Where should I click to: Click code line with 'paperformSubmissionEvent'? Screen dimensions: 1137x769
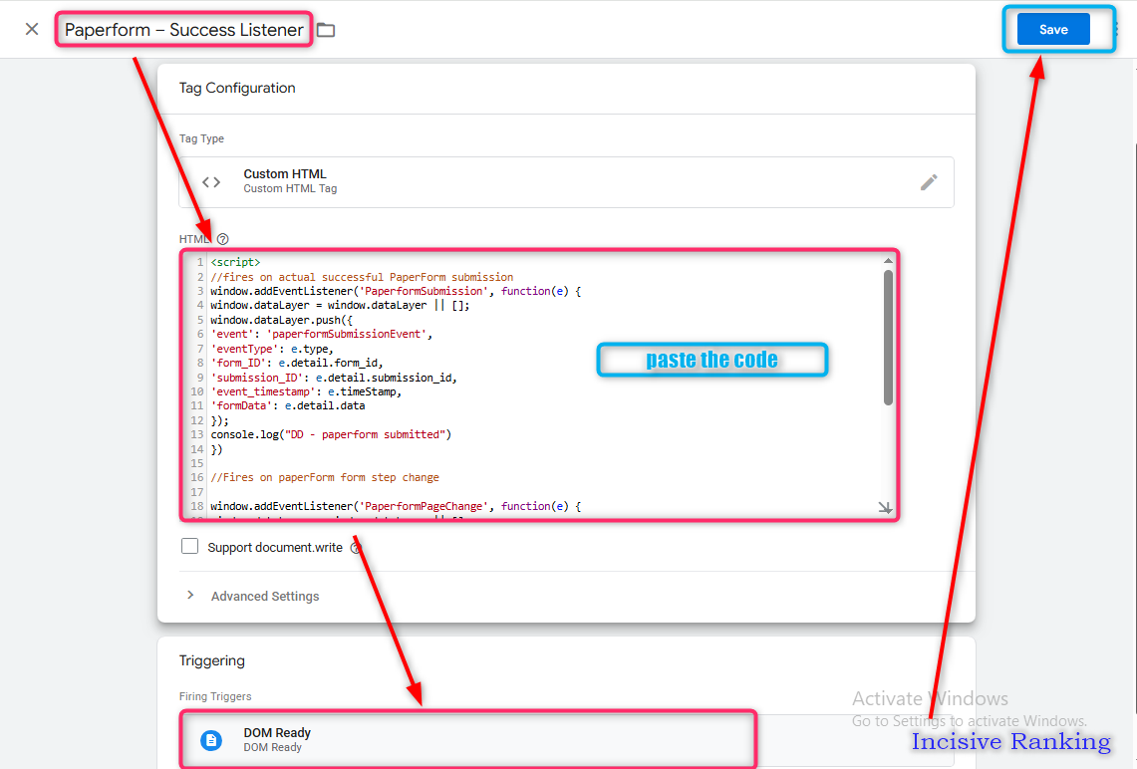[321, 334]
